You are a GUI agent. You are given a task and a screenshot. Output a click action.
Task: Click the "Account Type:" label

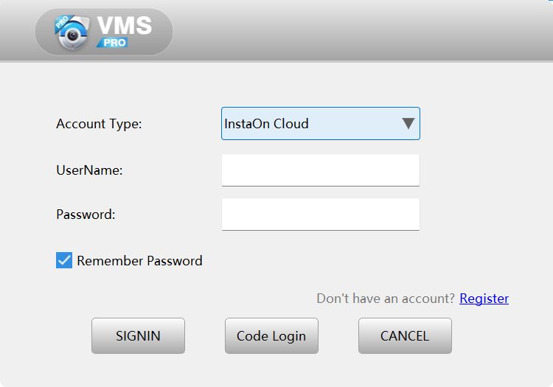pyautogui.click(x=99, y=124)
